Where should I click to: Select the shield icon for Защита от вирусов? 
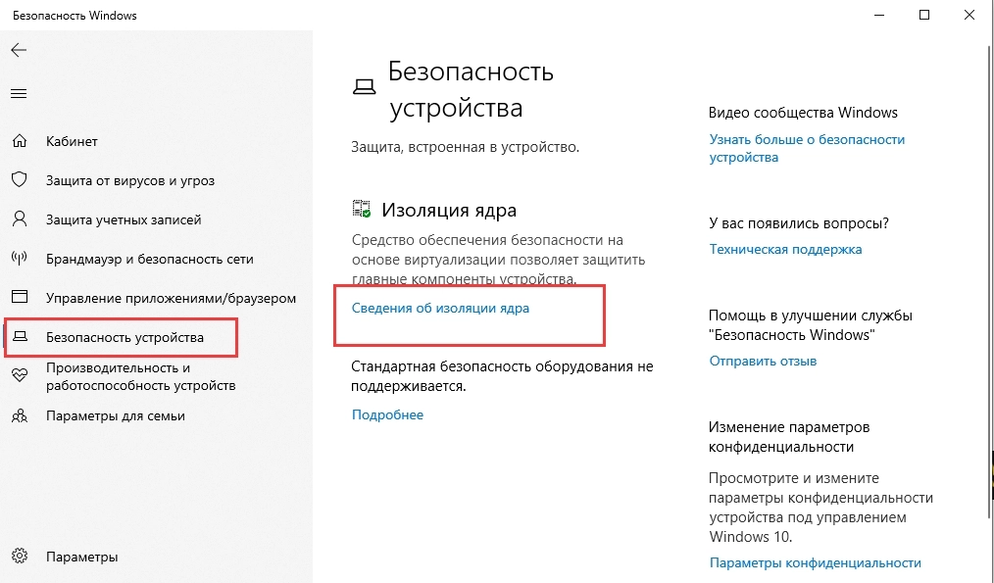coord(18,179)
